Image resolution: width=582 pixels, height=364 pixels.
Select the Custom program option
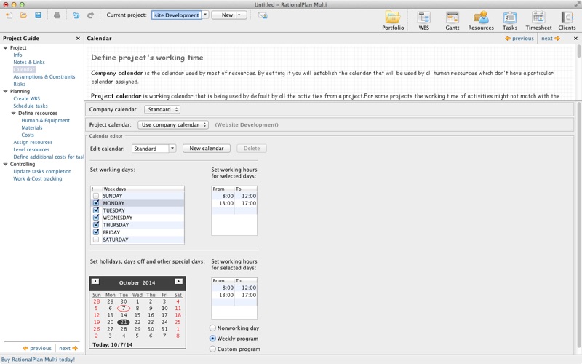pos(212,349)
